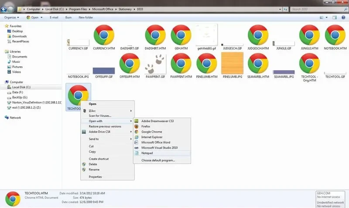This screenshot has width=349, height=208.
Task: Open with Microsoft Visual Studio 2010
Action: pyautogui.click(x=162, y=148)
